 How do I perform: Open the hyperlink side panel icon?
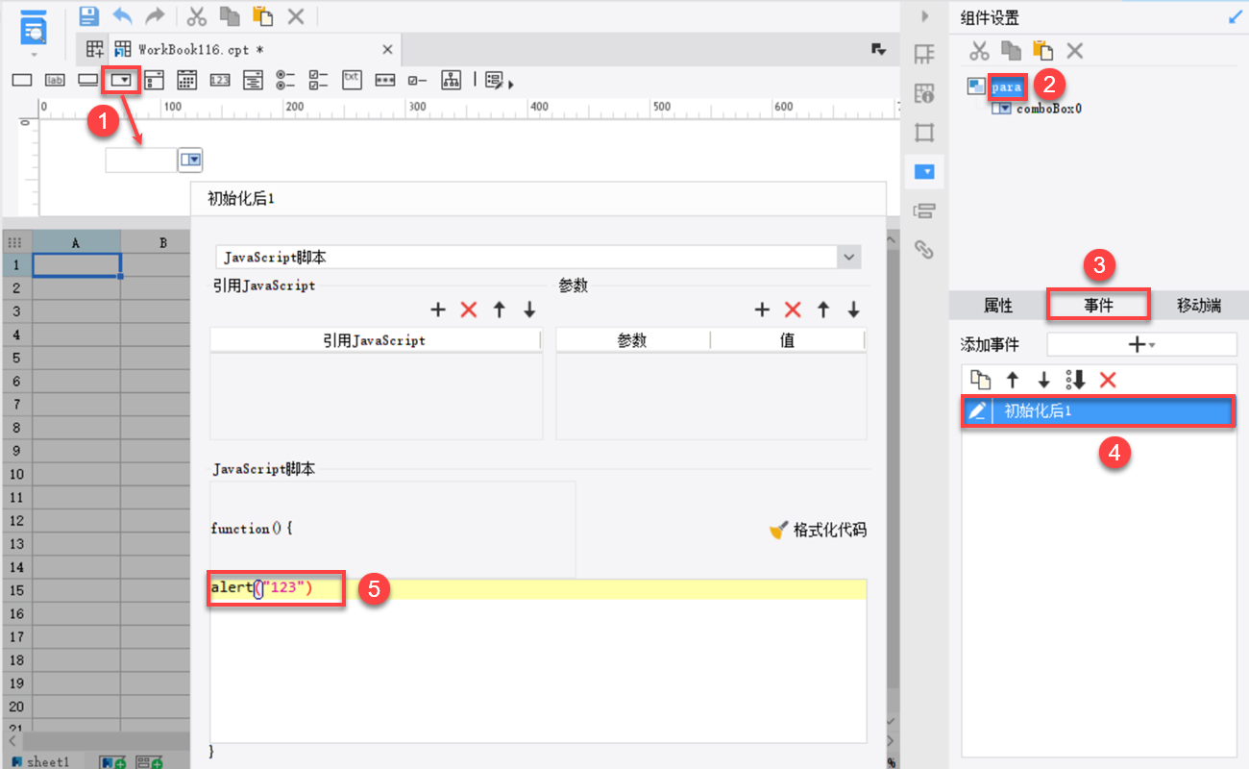(924, 250)
